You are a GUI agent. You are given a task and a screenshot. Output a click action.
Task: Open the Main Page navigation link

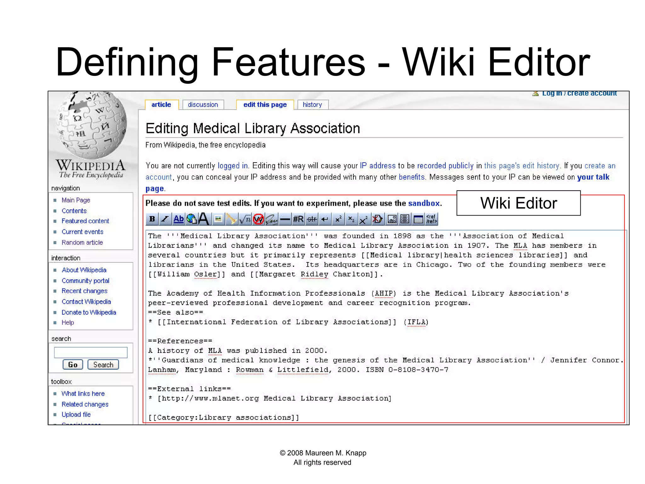(x=76, y=200)
